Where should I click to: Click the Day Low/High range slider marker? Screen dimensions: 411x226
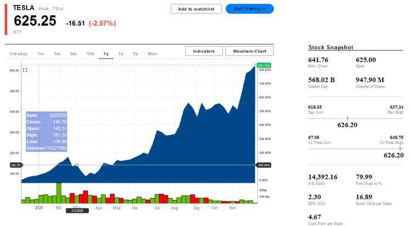click(347, 118)
